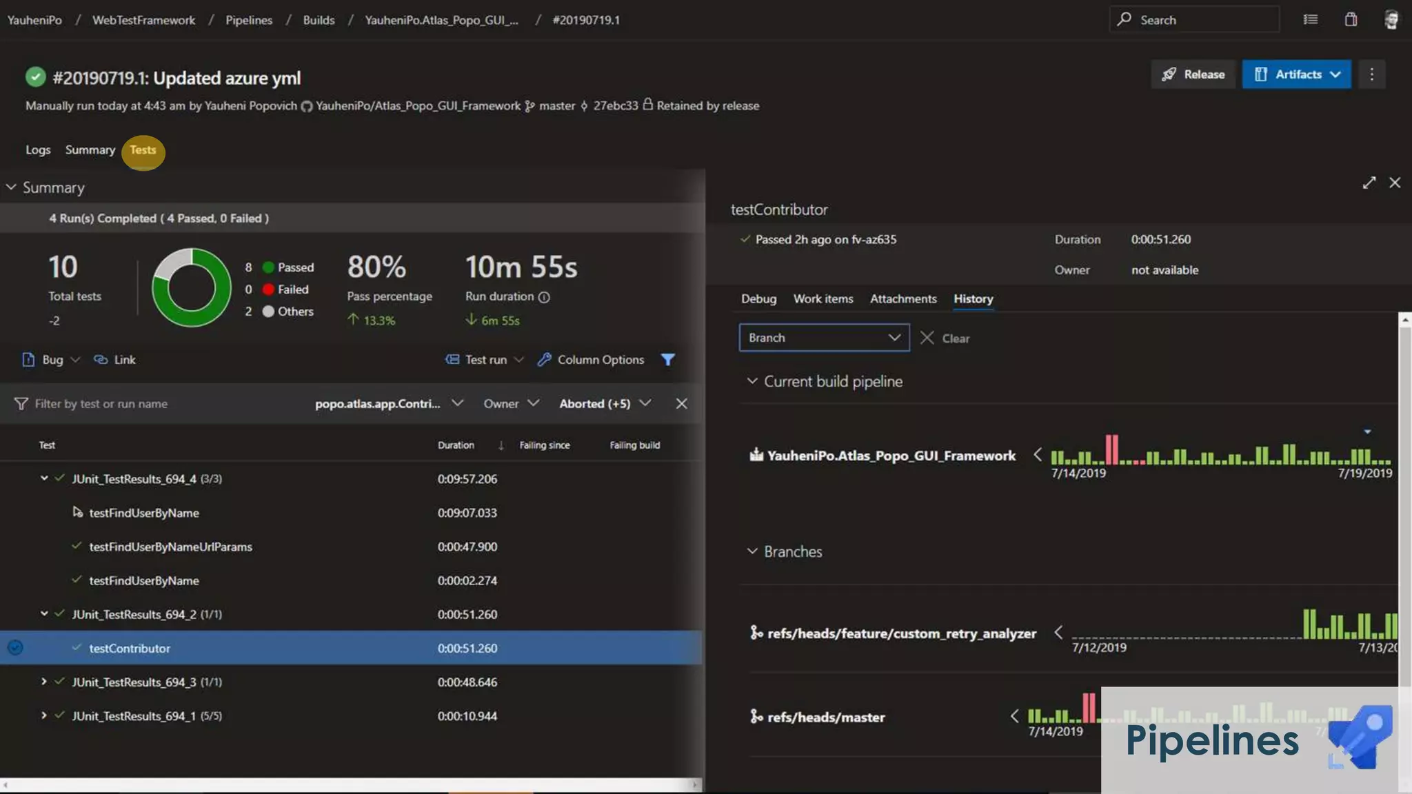Click the Release button

point(1193,74)
